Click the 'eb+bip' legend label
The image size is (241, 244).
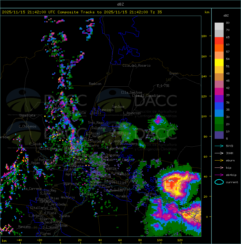click(x=231, y=175)
